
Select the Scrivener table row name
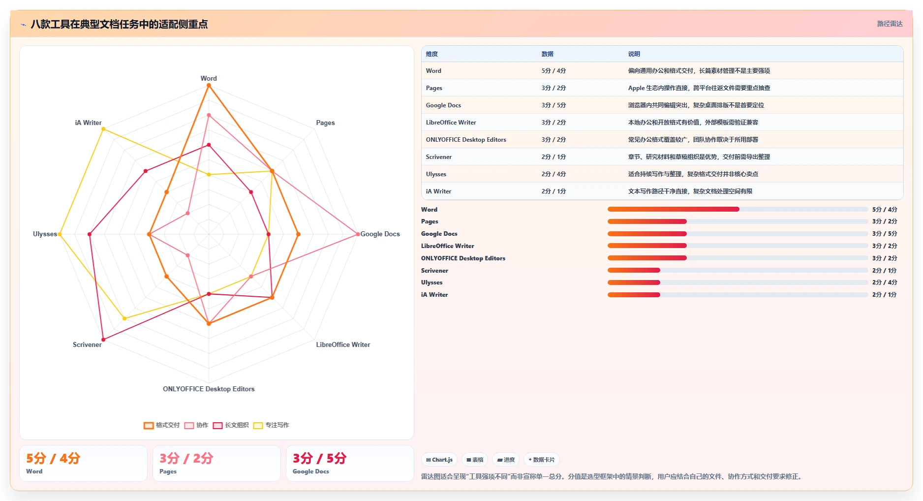(439, 157)
